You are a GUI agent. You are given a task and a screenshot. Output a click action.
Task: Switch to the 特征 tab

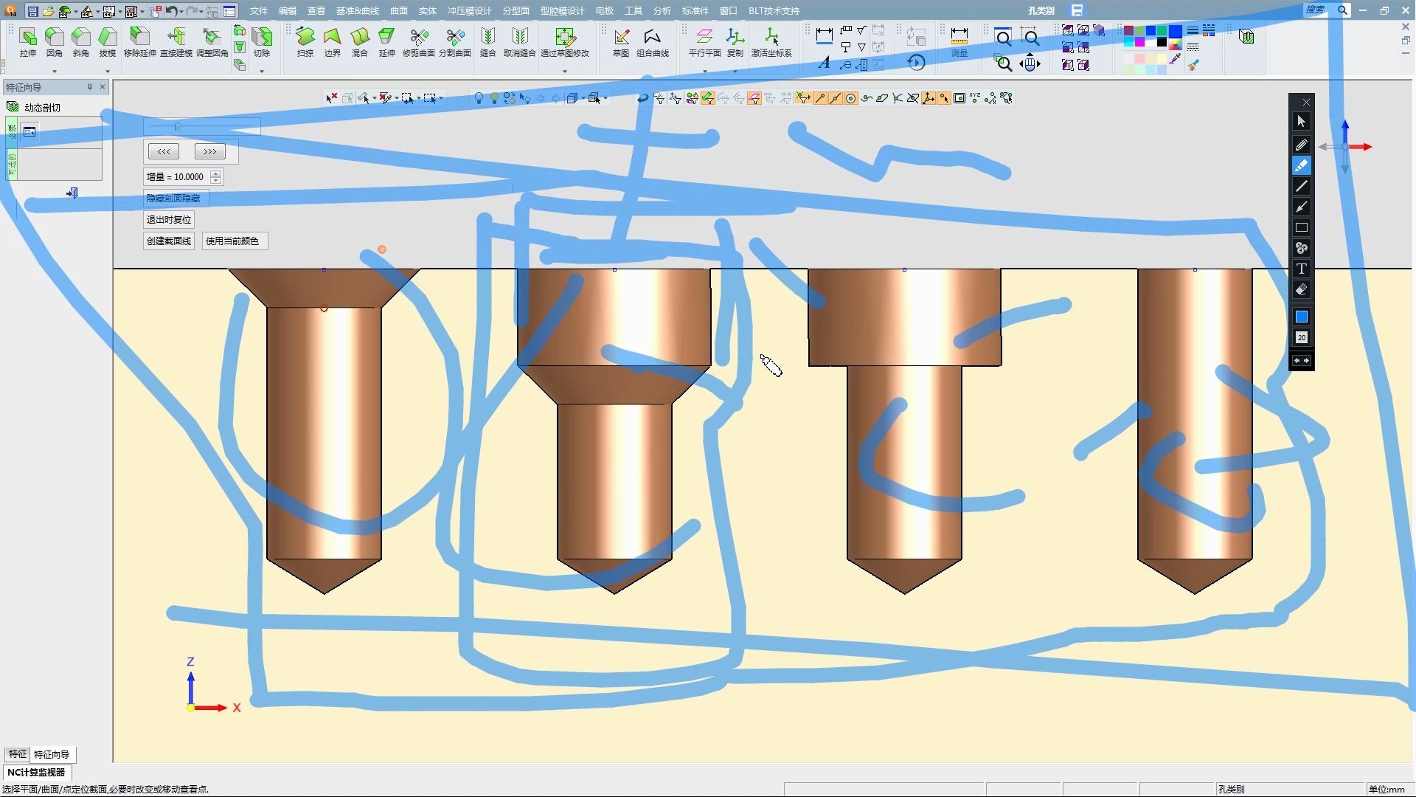(17, 754)
